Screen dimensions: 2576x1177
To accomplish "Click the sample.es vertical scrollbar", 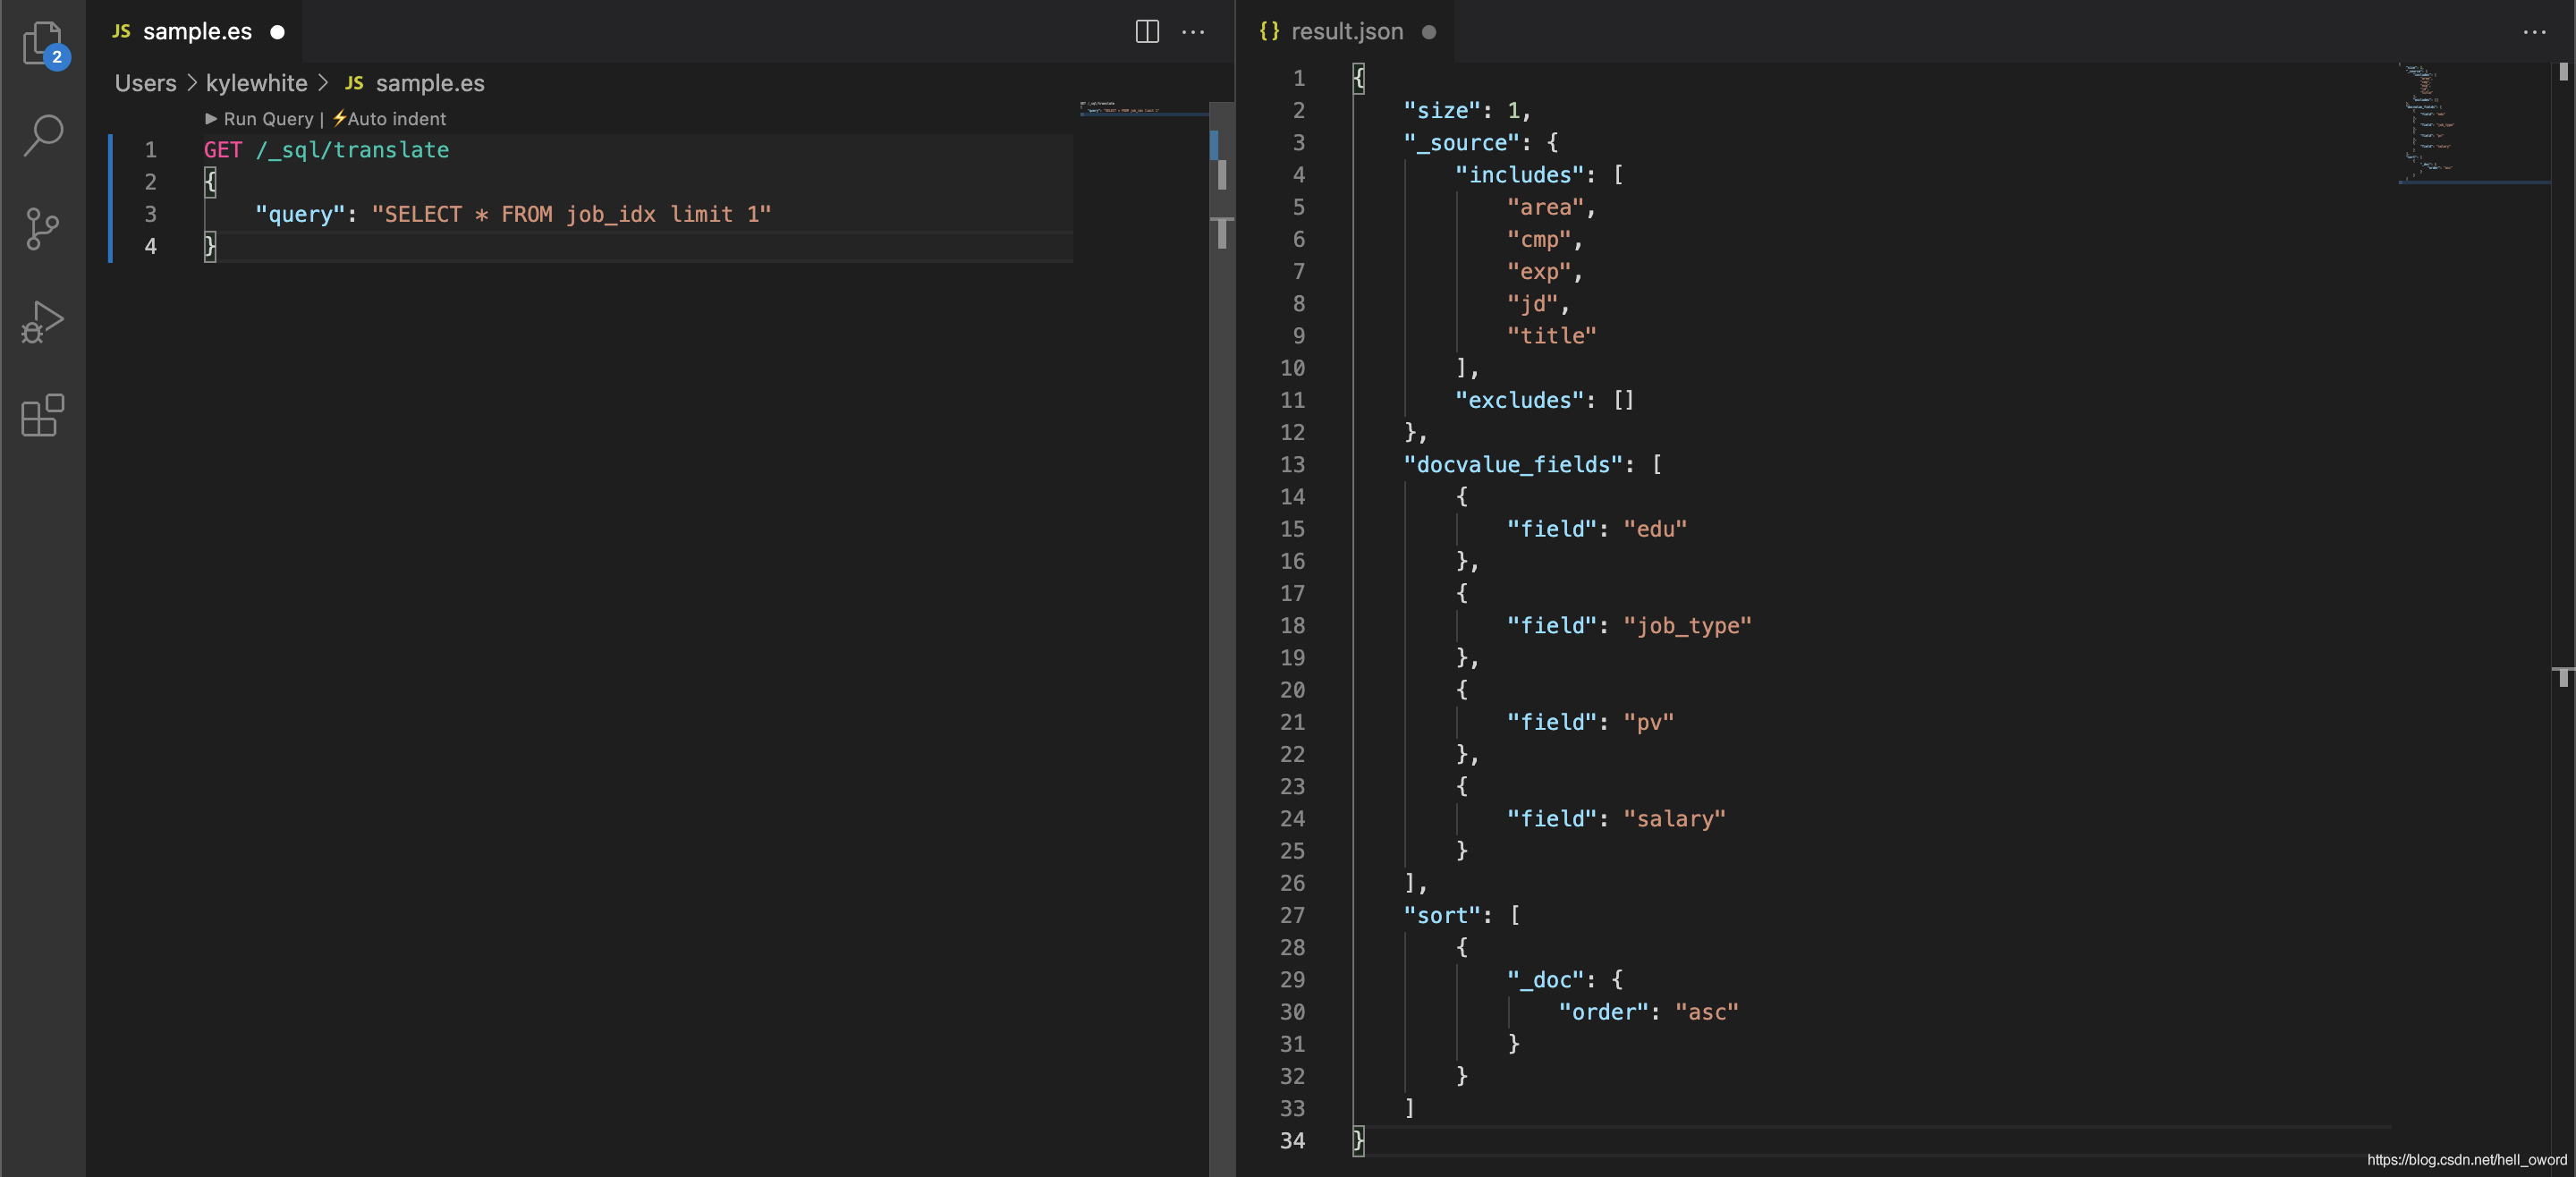I will pyautogui.click(x=1221, y=638).
